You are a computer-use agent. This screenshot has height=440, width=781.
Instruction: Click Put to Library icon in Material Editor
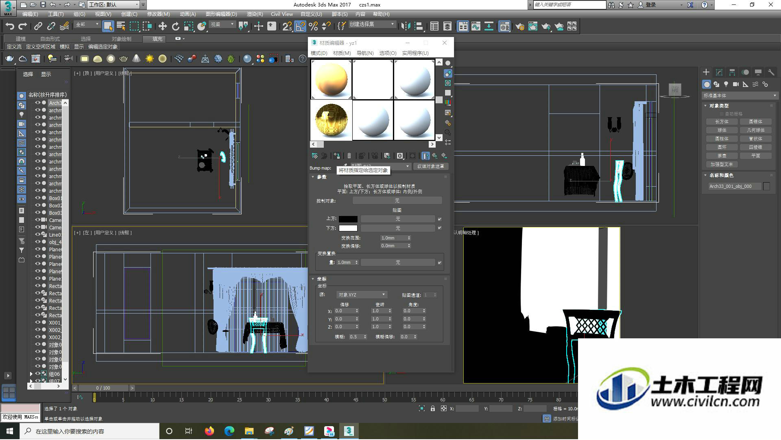387,156
